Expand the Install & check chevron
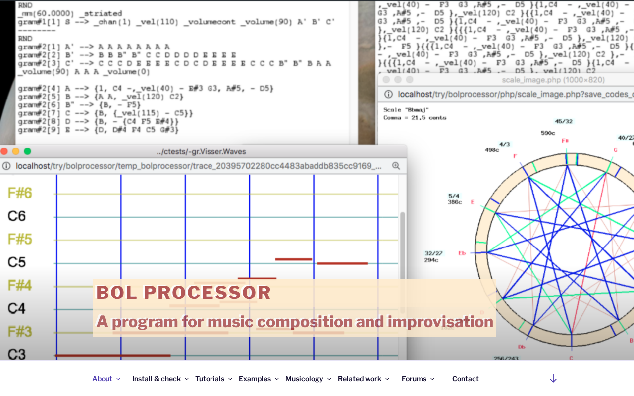Viewport: 634px width, 396px height. pyautogui.click(x=187, y=379)
